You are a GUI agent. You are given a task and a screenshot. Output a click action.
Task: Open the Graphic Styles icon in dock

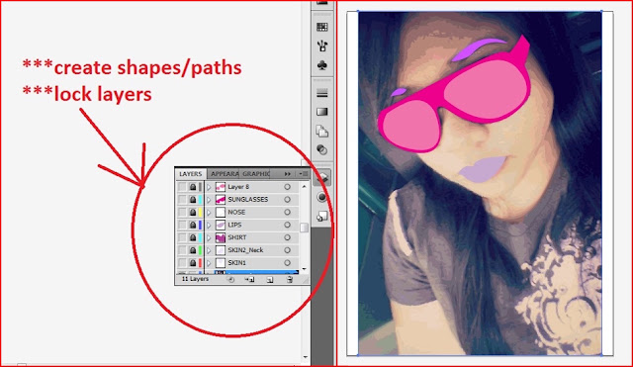(x=321, y=217)
